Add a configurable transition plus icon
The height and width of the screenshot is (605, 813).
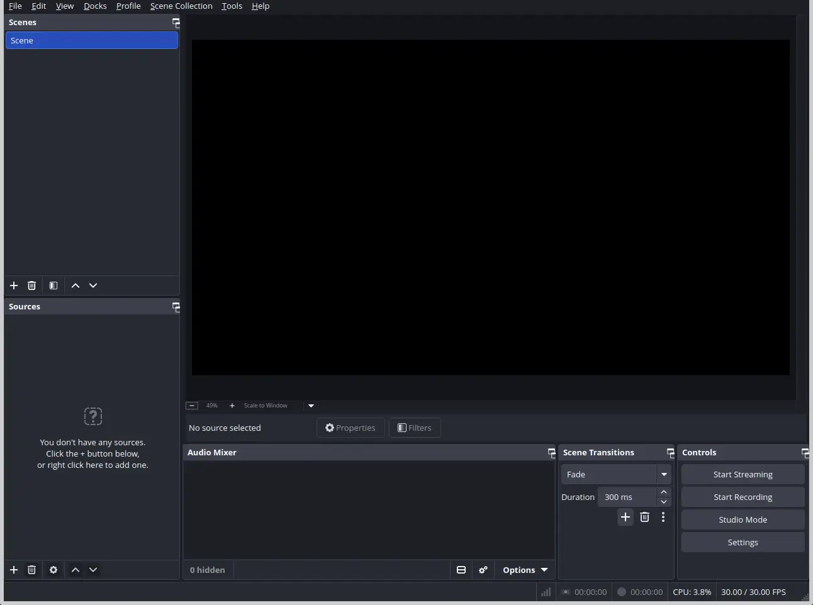tap(625, 517)
